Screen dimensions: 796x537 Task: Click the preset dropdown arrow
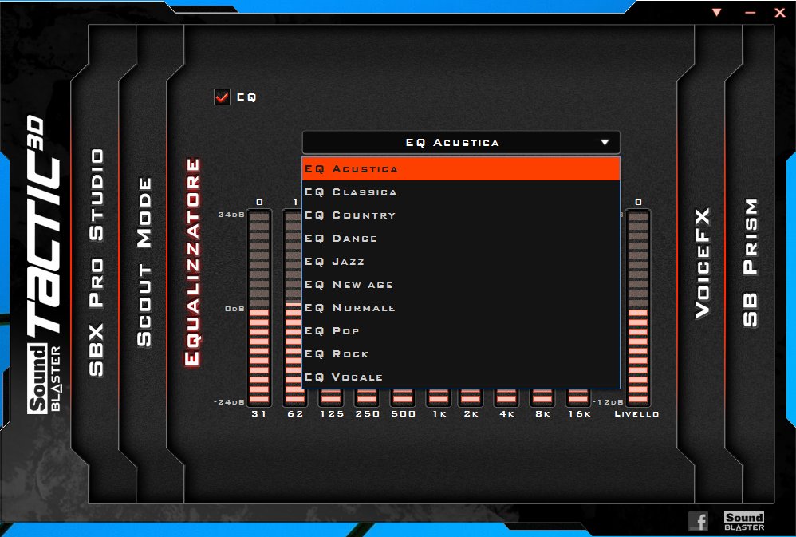tap(605, 143)
